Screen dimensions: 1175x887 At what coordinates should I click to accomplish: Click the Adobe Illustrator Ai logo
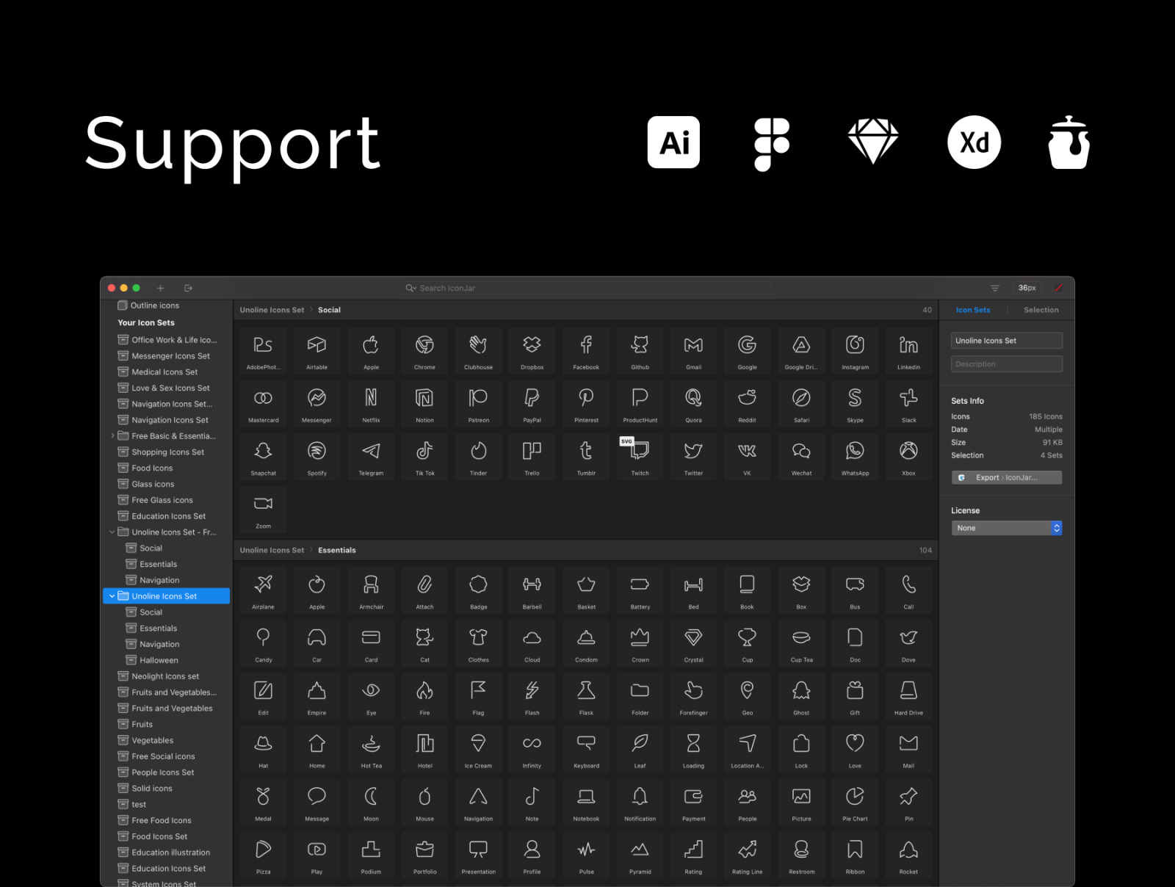pos(673,142)
